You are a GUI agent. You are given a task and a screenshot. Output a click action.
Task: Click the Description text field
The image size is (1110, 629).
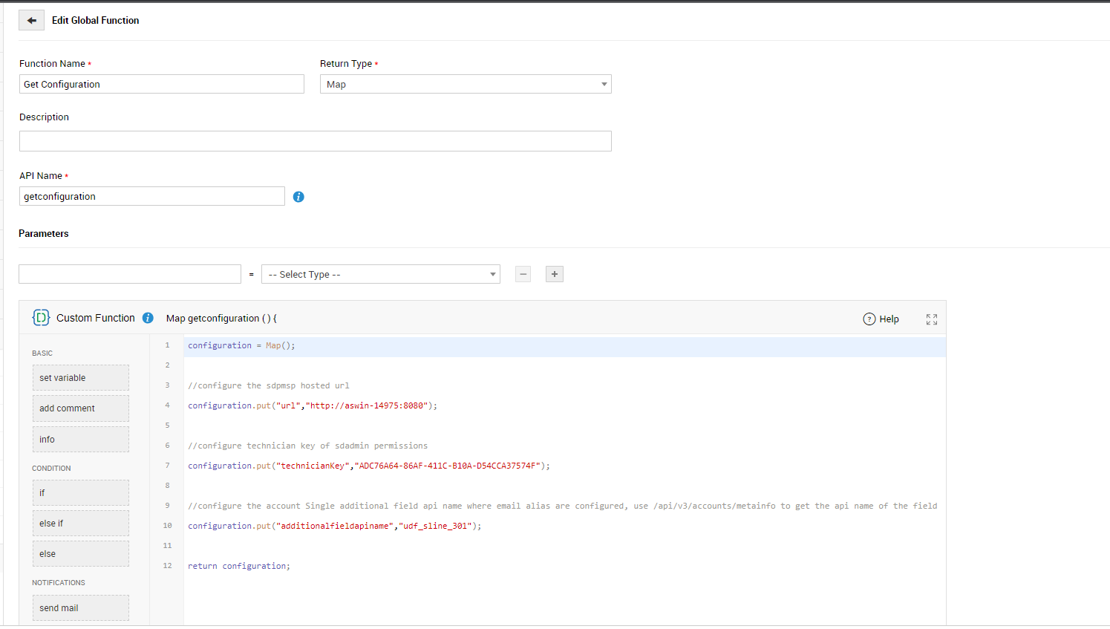tap(316, 141)
